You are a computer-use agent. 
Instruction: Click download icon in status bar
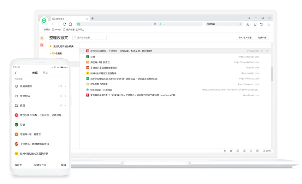click(x=225, y=151)
